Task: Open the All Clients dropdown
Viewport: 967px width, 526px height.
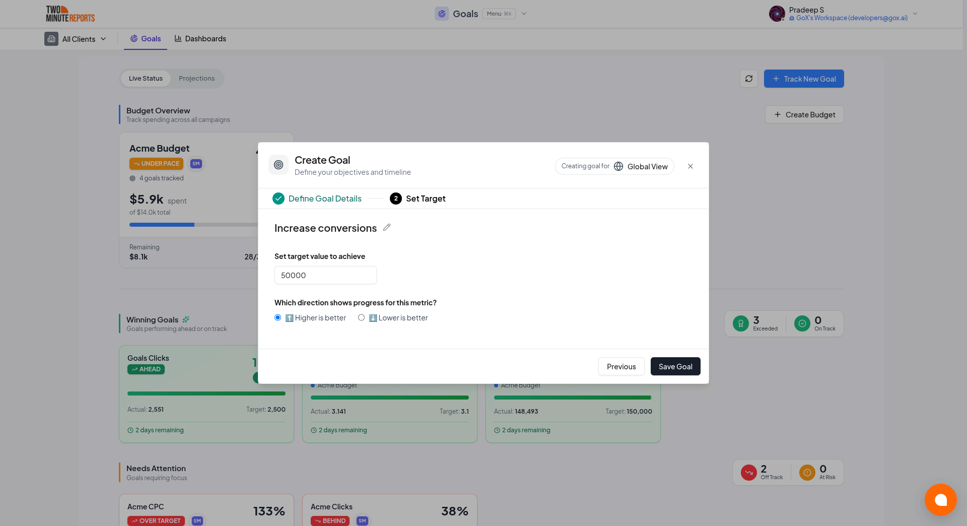Action: coord(77,39)
